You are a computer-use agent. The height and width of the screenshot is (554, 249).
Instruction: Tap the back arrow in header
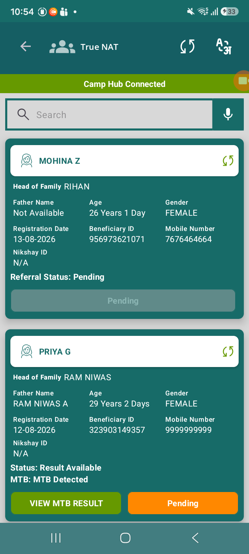(x=26, y=46)
